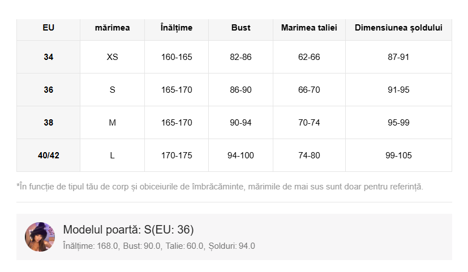Select the EU size 38 row cell
The height and width of the screenshot is (272, 468).
click(x=49, y=123)
